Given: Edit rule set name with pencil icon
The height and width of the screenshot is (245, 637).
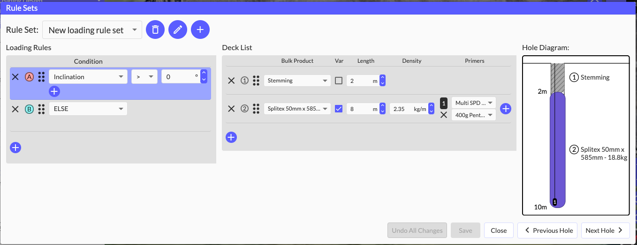Looking at the screenshot, I should pos(178,30).
